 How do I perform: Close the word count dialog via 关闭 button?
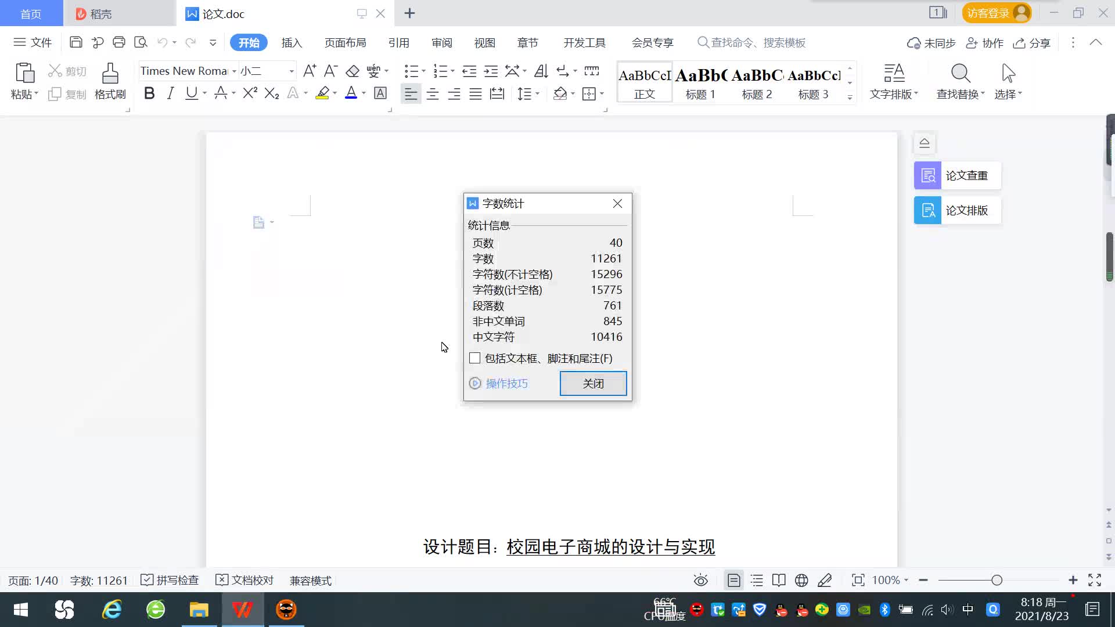click(x=593, y=383)
